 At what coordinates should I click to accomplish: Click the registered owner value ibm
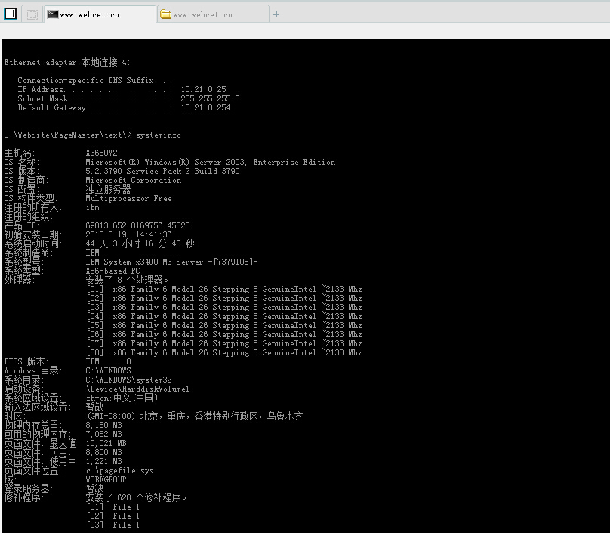pos(93,207)
